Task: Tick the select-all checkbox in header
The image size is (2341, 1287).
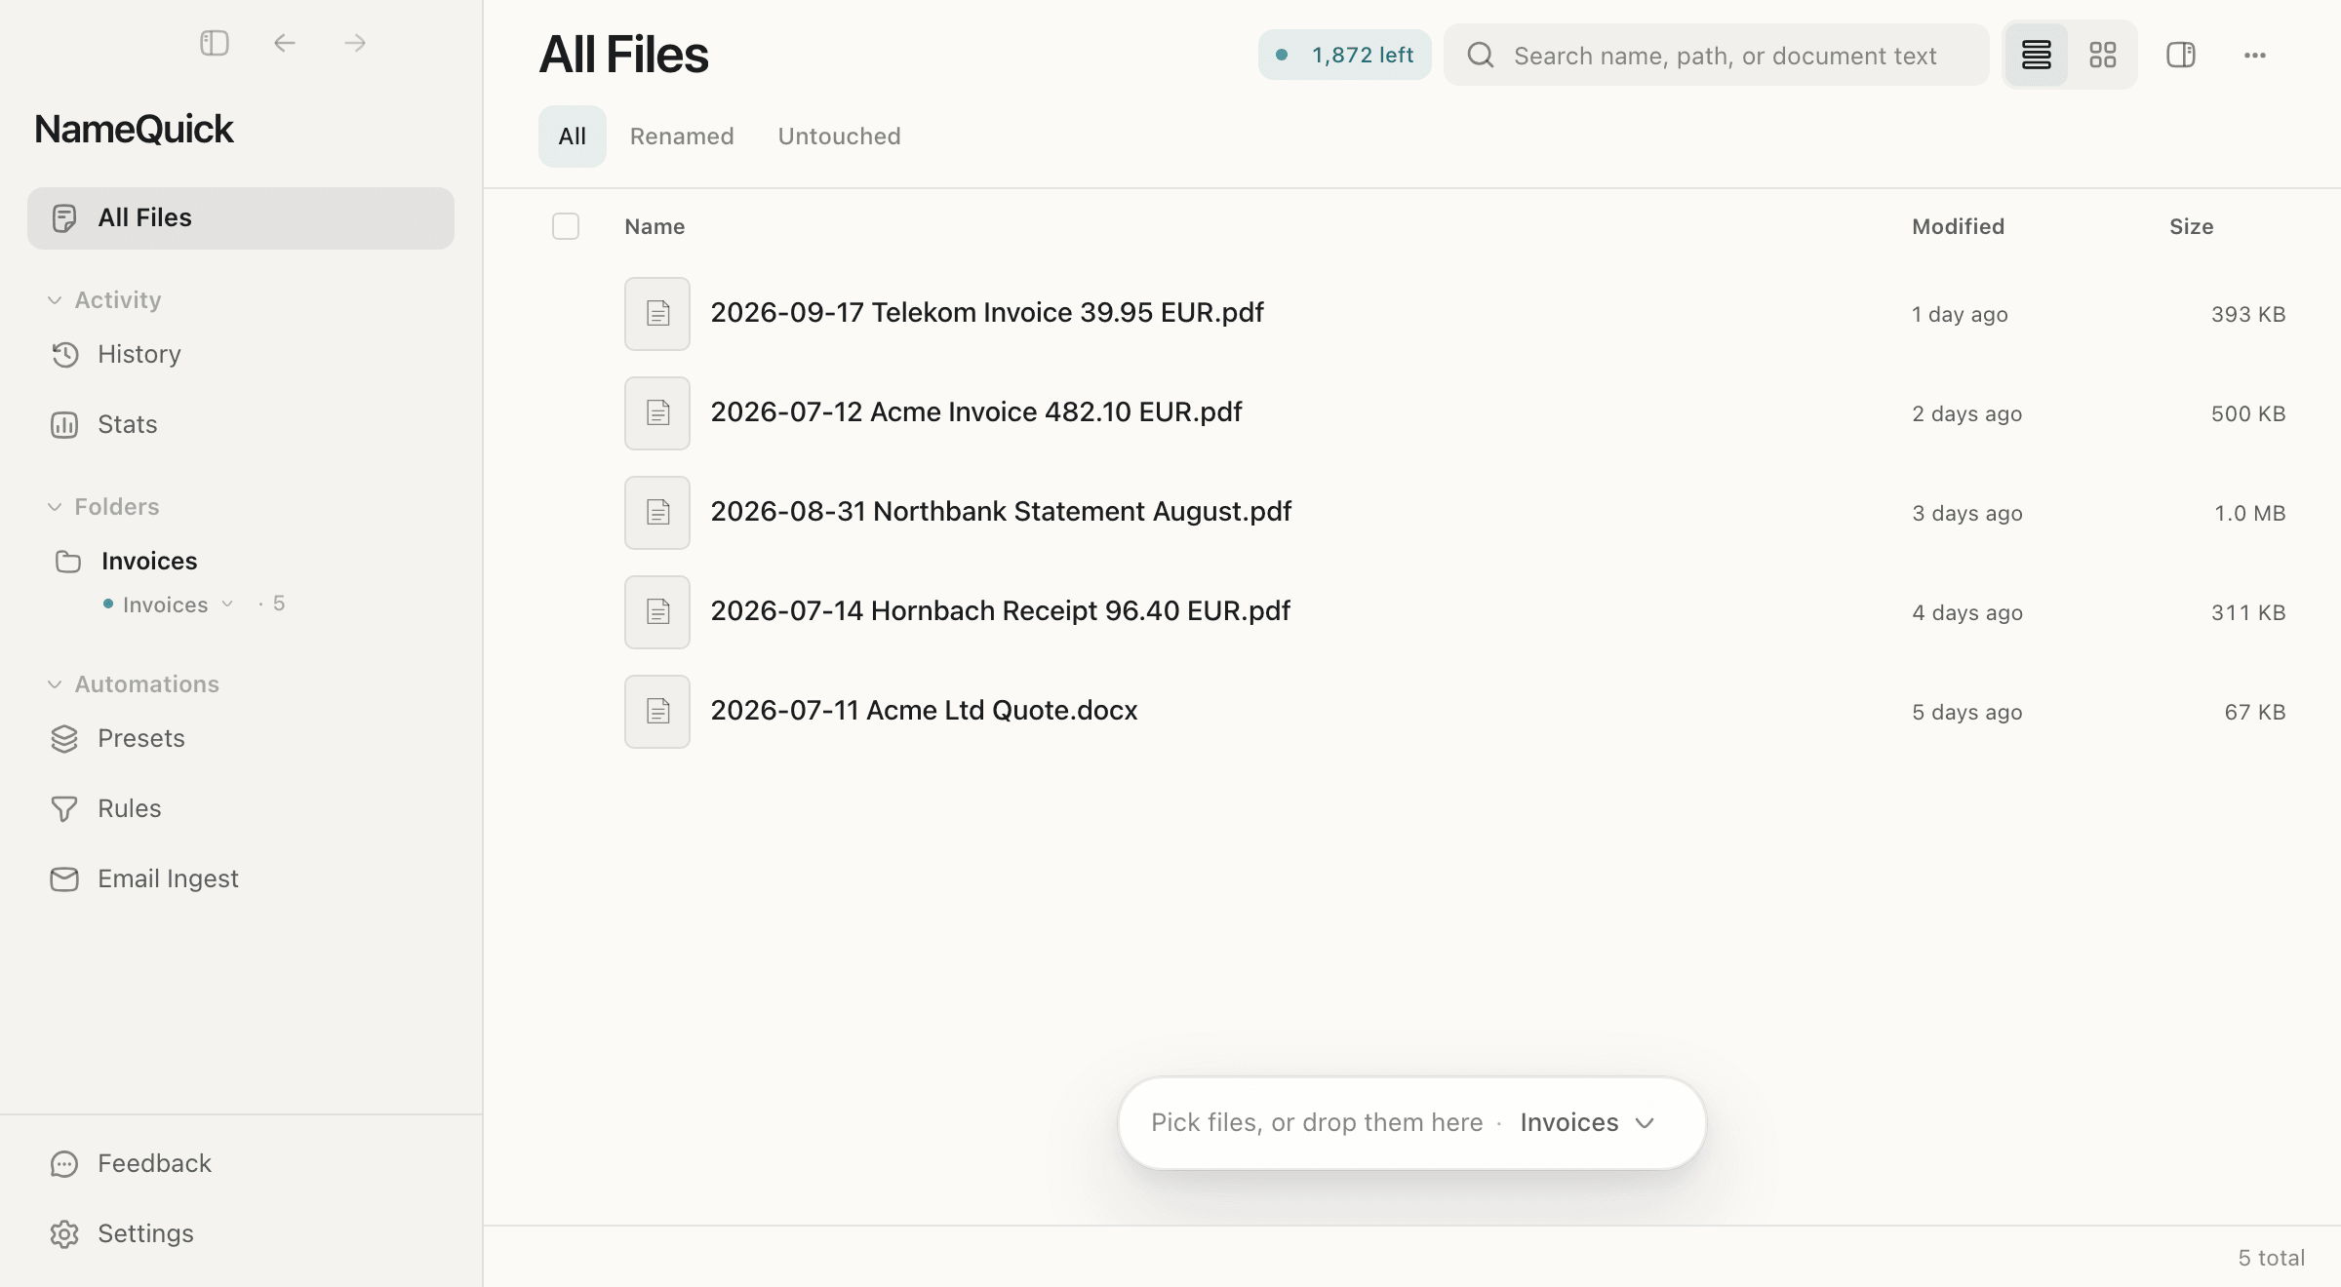Action: (x=566, y=226)
